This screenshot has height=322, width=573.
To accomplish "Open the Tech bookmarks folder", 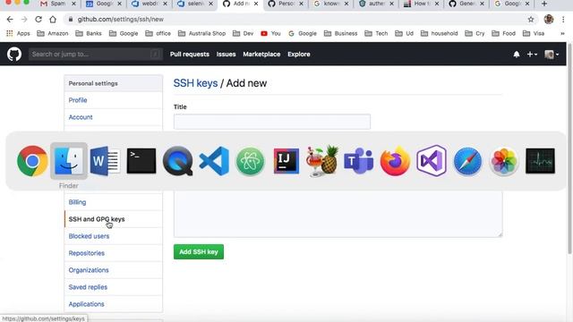I will point(376,33).
